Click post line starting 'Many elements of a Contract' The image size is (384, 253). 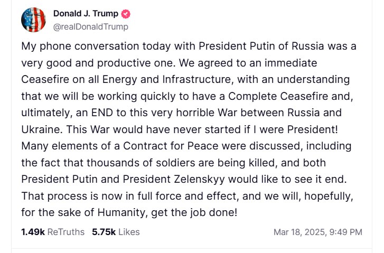click(x=186, y=146)
